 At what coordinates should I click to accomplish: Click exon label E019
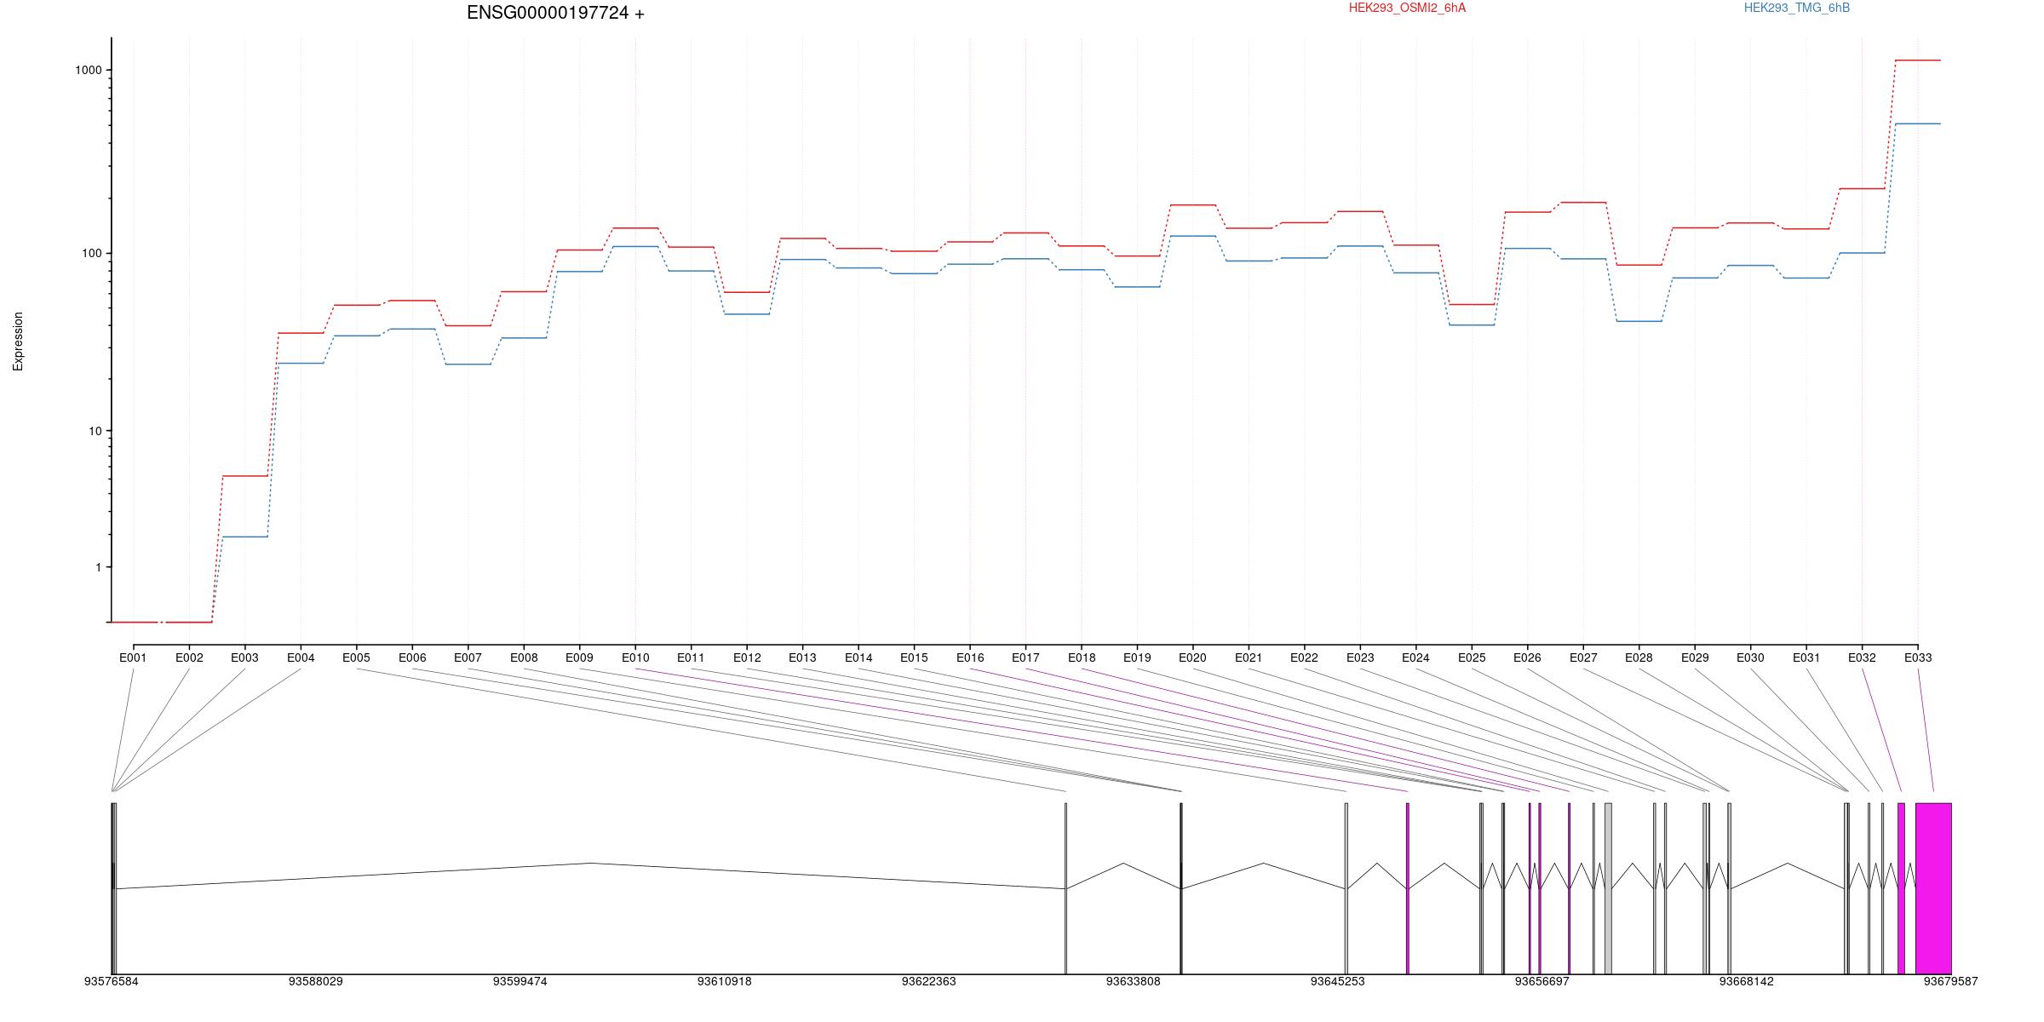click(1137, 657)
